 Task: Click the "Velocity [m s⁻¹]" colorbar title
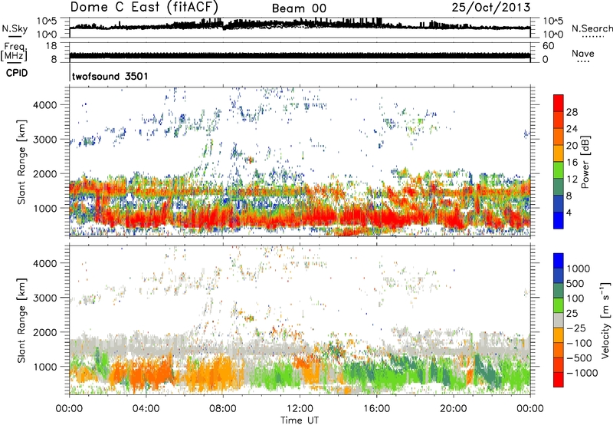click(605, 320)
